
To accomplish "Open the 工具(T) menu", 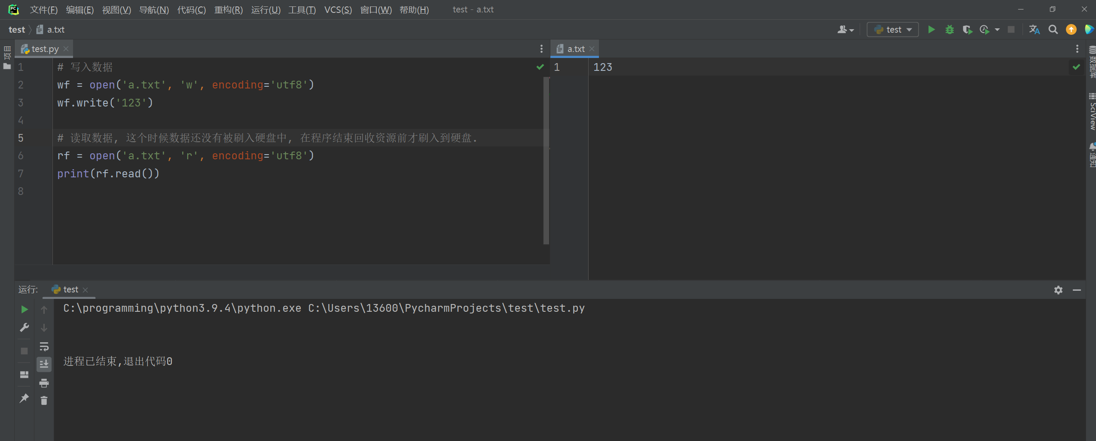I will [x=302, y=9].
